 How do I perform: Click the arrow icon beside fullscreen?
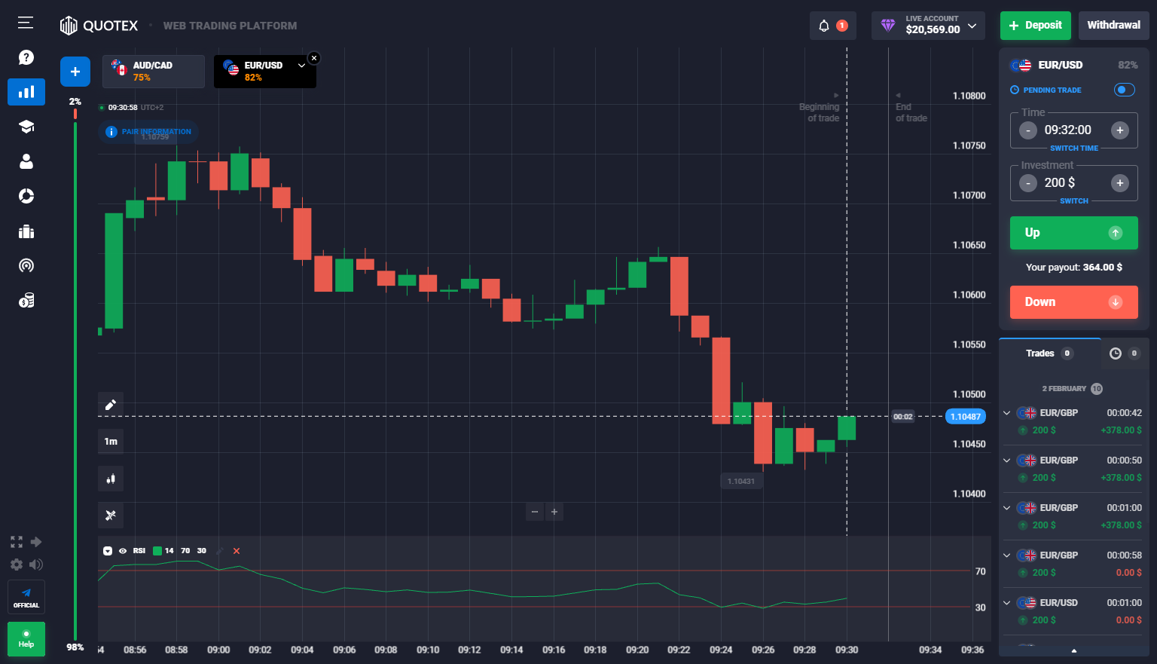(35, 542)
